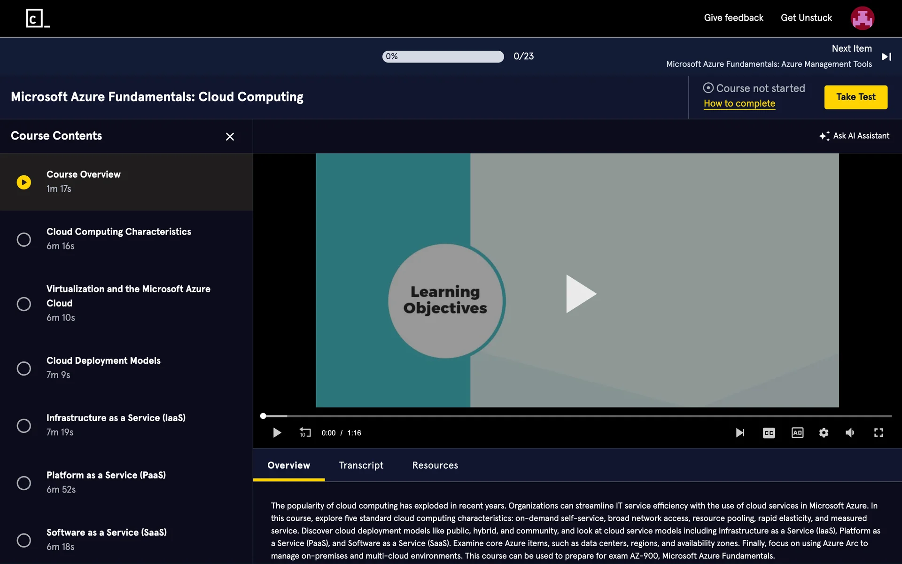Screen dimensions: 902x564
Task: Switch to the Transcript tab
Action: point(361,465)
